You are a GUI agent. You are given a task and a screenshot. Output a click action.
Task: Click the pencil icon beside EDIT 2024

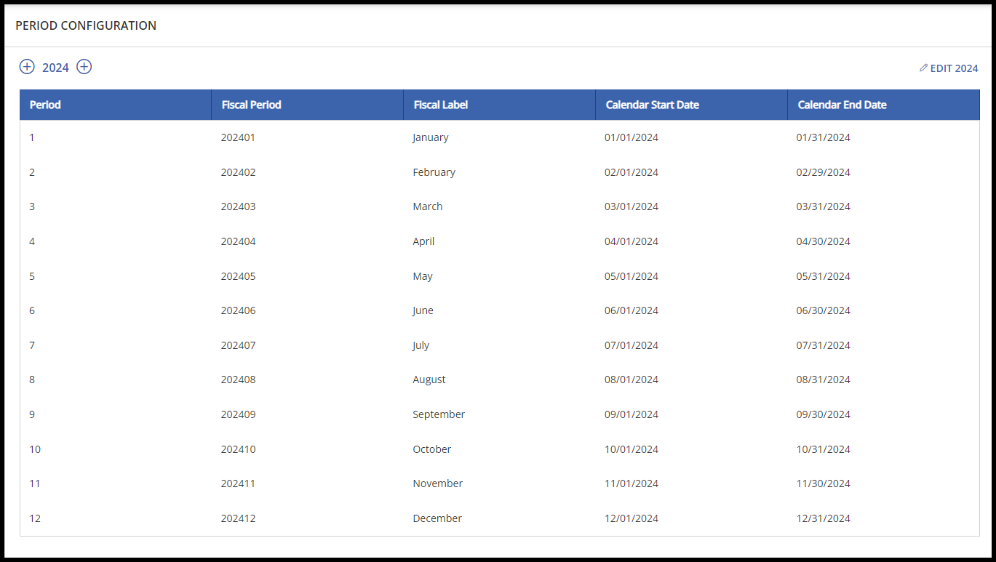[923, 68]
